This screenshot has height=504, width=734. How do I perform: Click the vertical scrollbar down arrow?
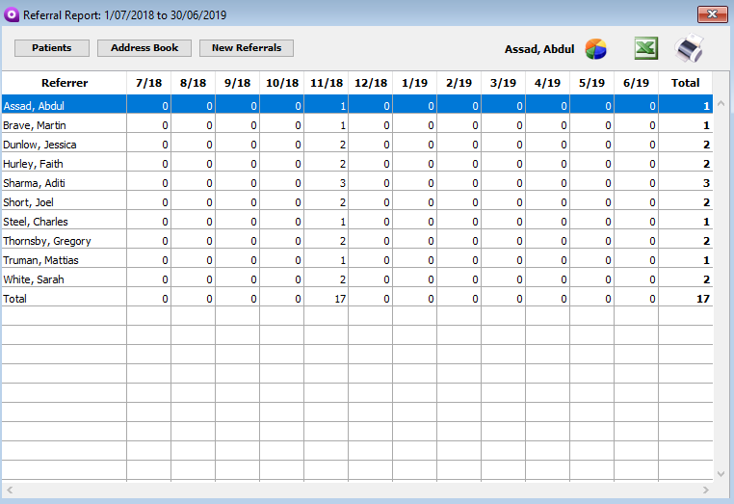pos(721,473)
